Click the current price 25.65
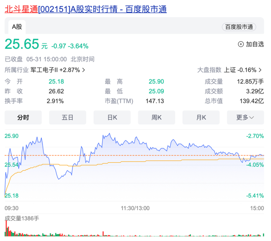This screenshot has width=271, height=241. pos(22,44)
